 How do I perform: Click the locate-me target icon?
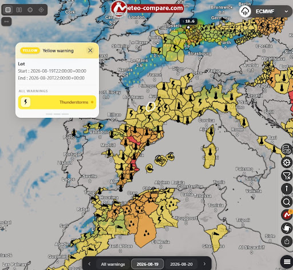pyautogui.click(x=41, y=10)
